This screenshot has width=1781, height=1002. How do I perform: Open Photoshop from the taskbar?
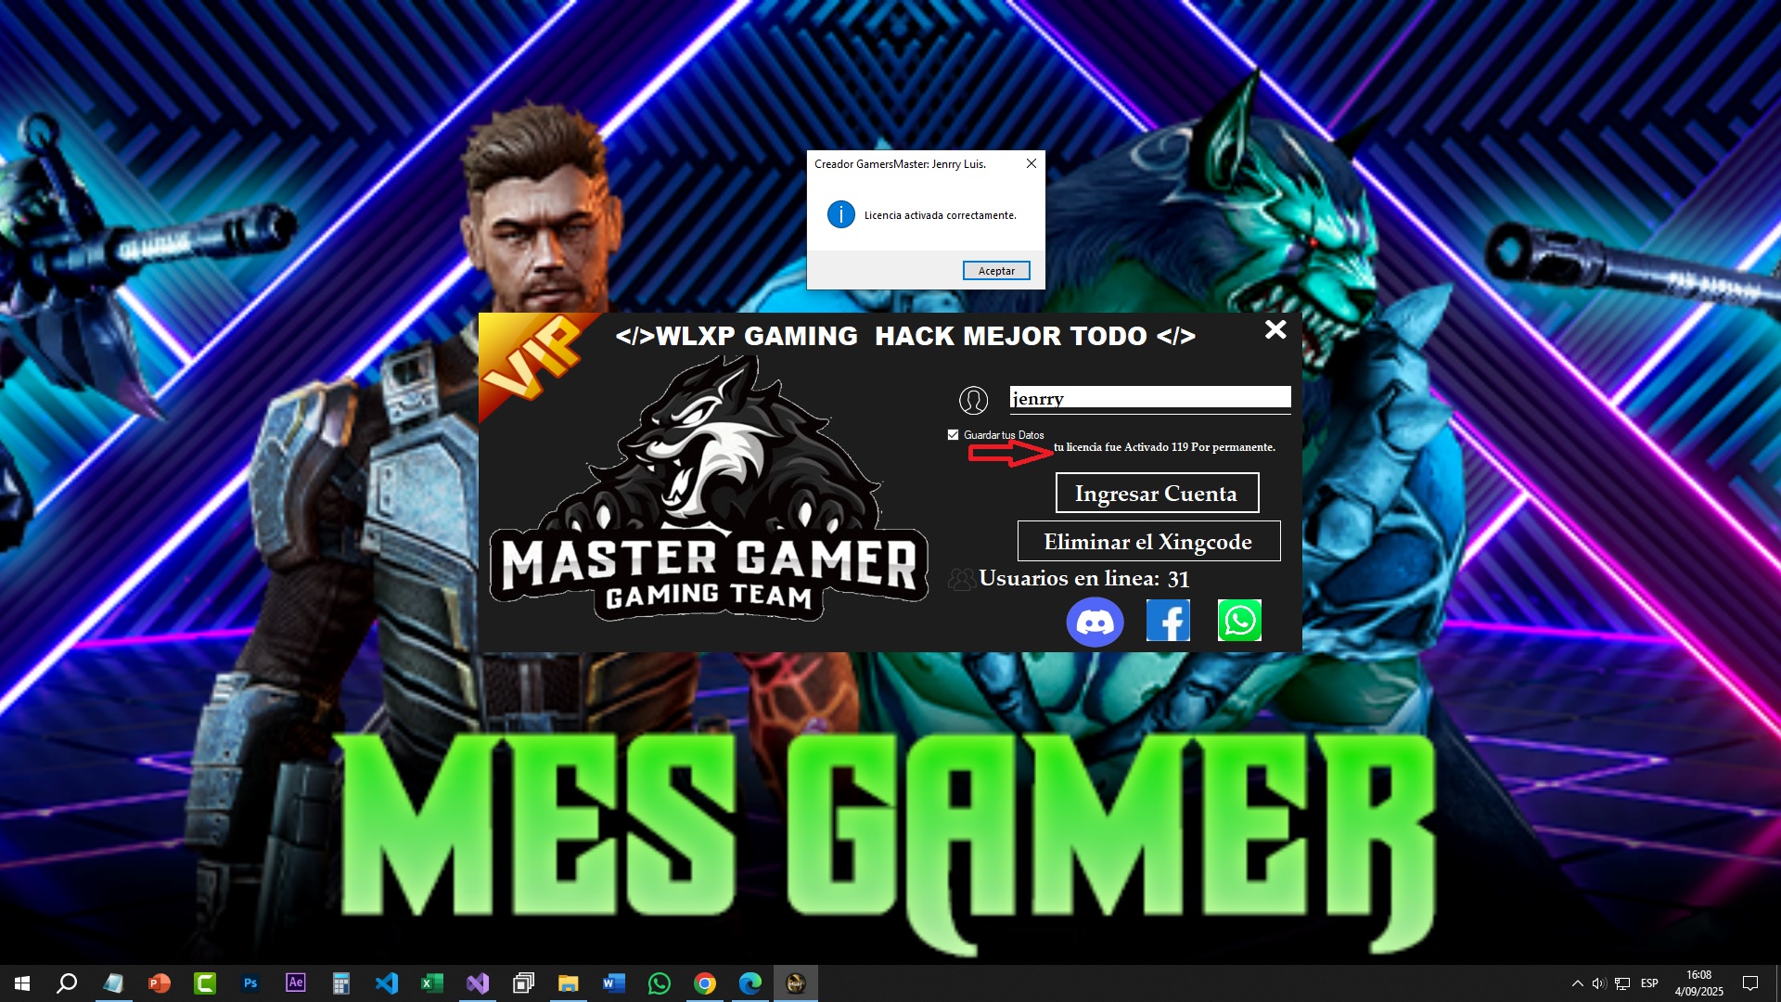[x=250, y=983]
